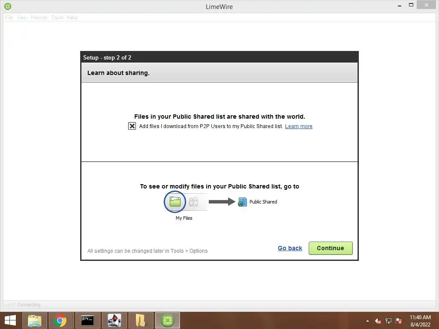Click the connection strength bars in status bar

pos(10,305)
